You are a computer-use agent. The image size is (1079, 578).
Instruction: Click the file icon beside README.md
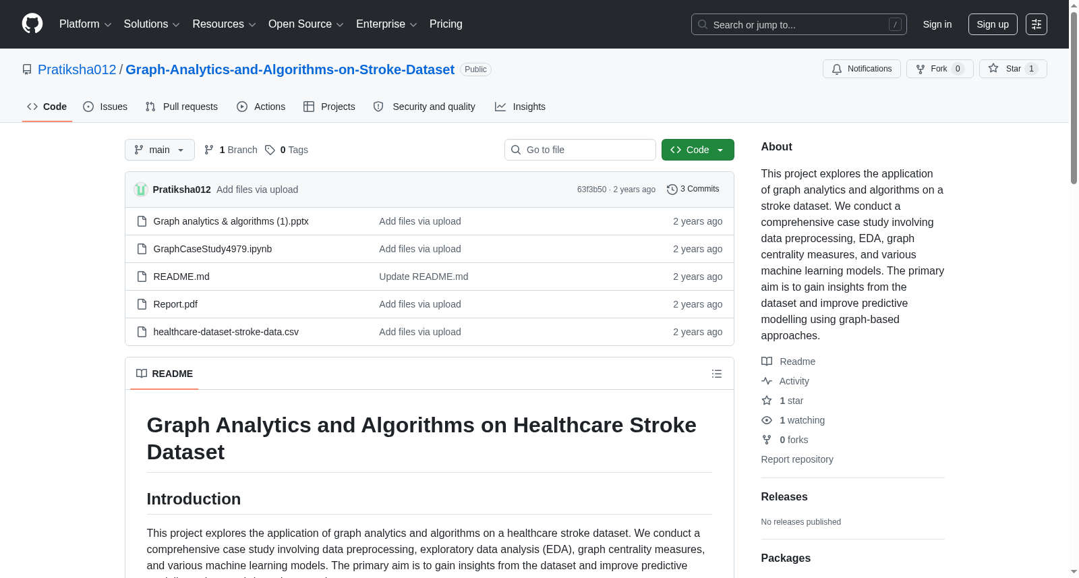[x=142, y=277]
